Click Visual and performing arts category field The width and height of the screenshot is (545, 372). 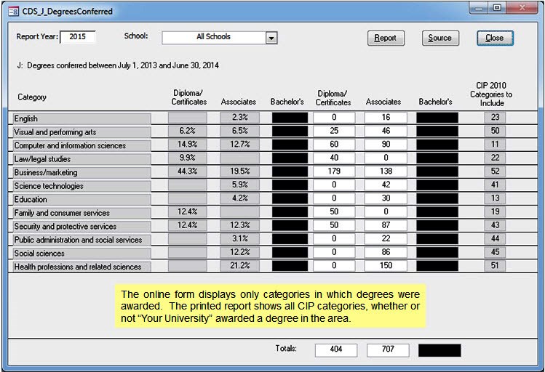pyautogui.click(x=82, y=132)
